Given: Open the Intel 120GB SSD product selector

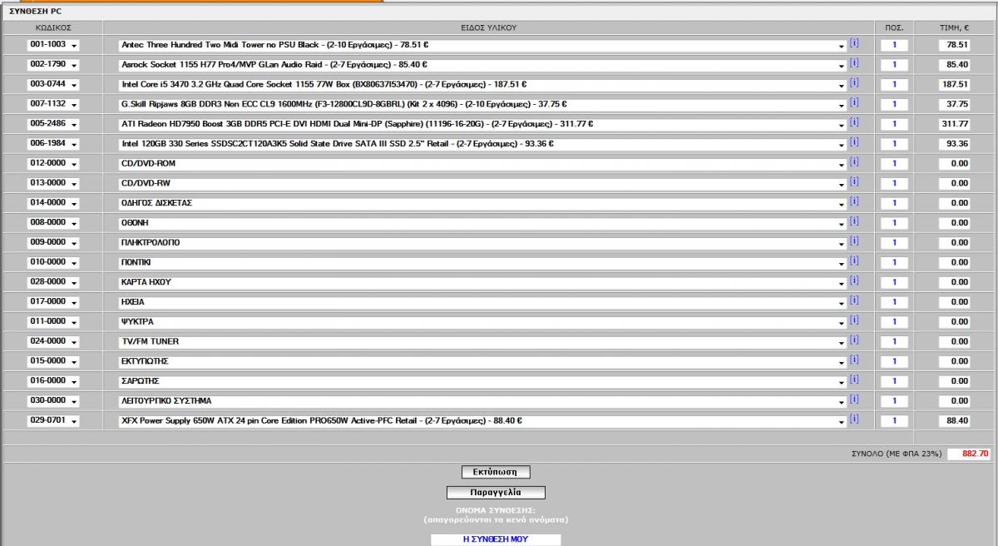Looking at the screenshot, I should 482,144.
